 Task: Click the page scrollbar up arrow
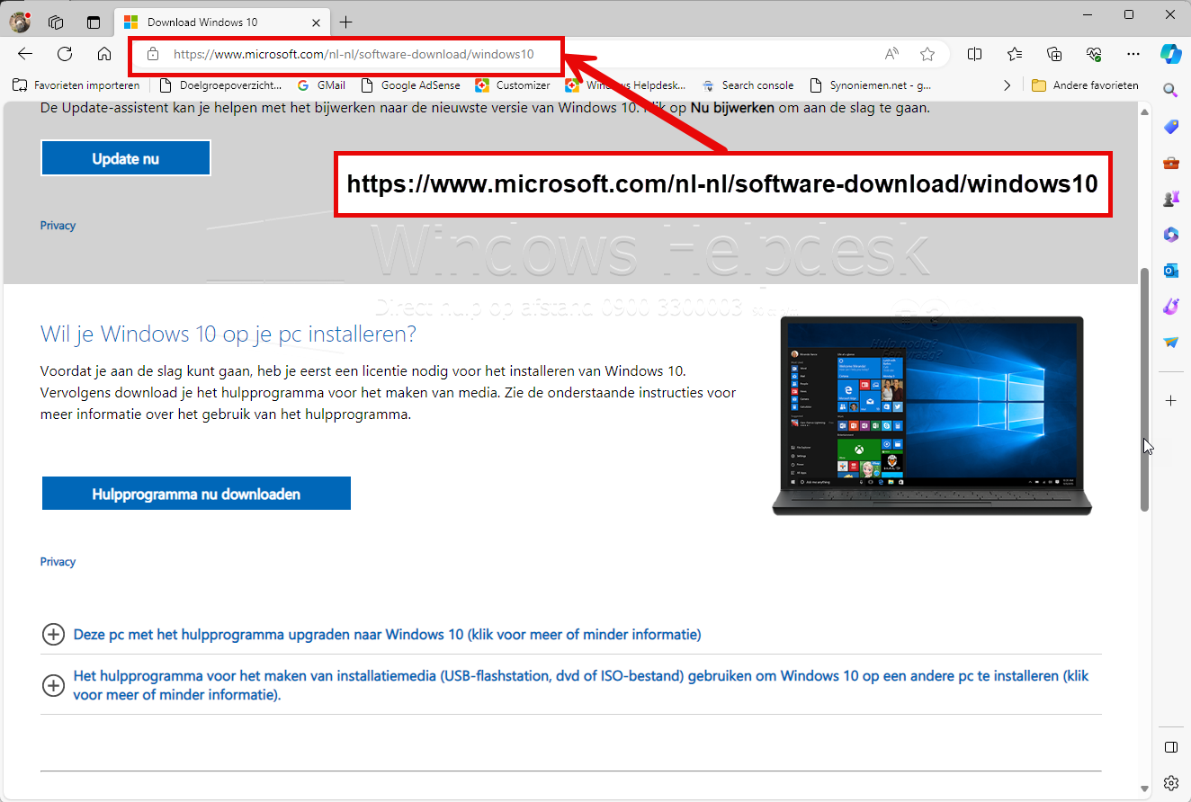(1144, 111)
